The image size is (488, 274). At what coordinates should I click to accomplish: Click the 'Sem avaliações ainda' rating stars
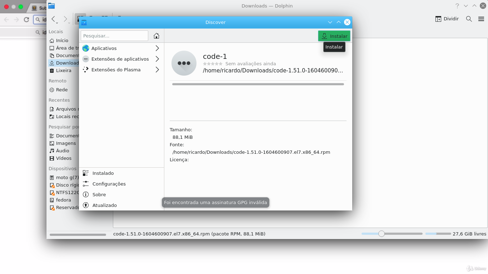tap(213, 64)
